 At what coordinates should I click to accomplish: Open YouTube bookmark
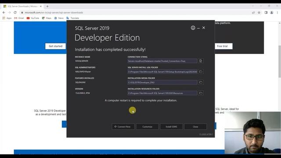[x=33, y=18]
